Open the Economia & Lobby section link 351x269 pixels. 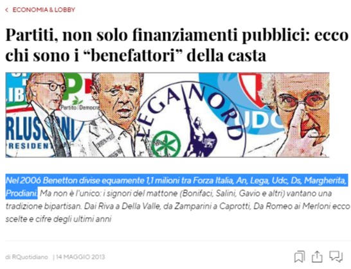44,10
